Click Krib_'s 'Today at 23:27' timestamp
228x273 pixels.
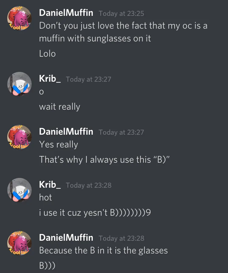pos(88,80)
